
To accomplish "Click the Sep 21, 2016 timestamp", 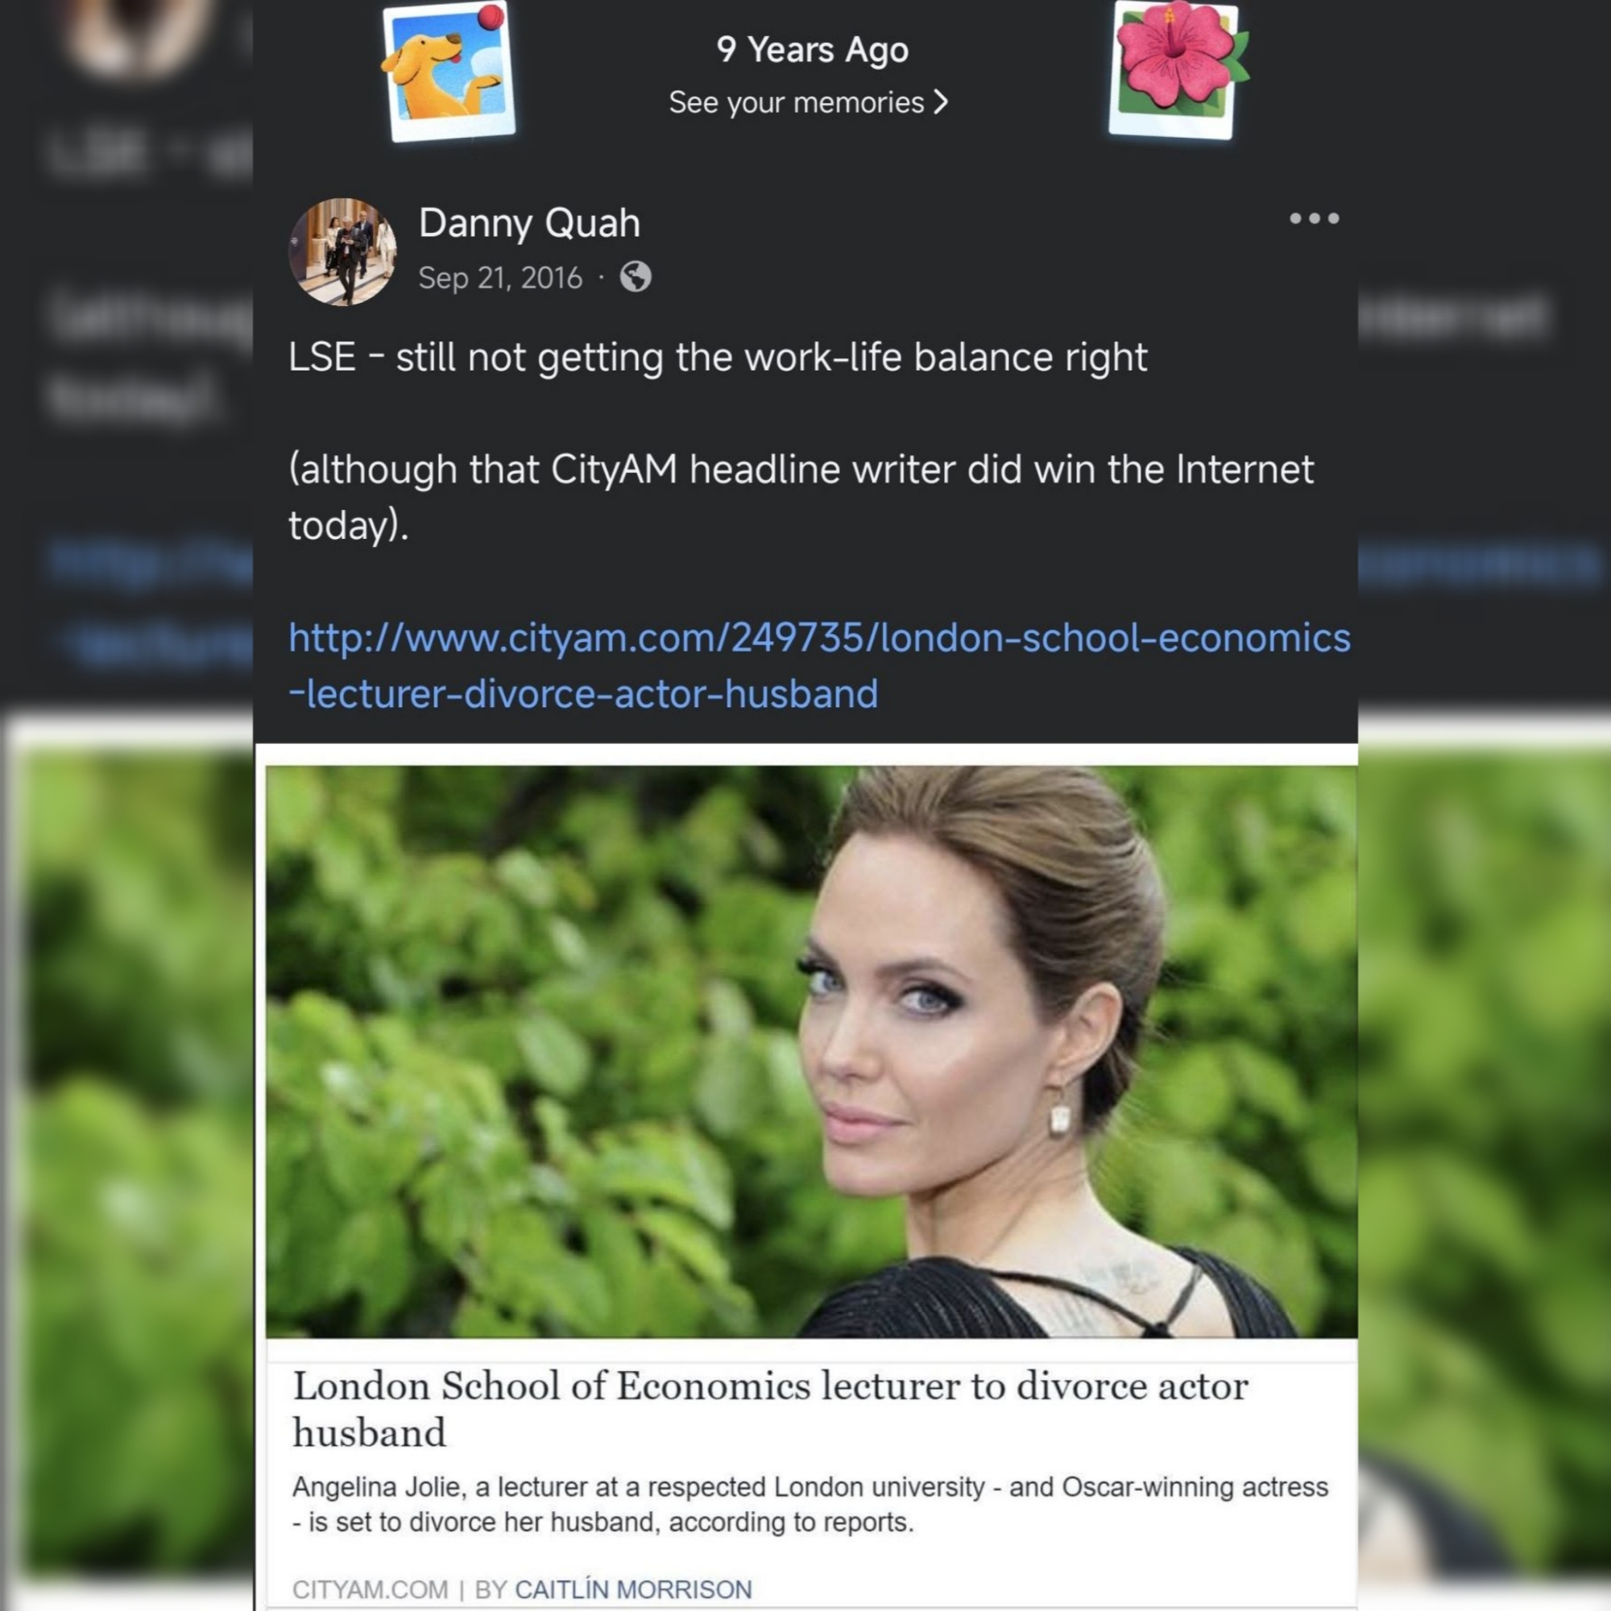I will pyautogui.click(x=500, y=278).
